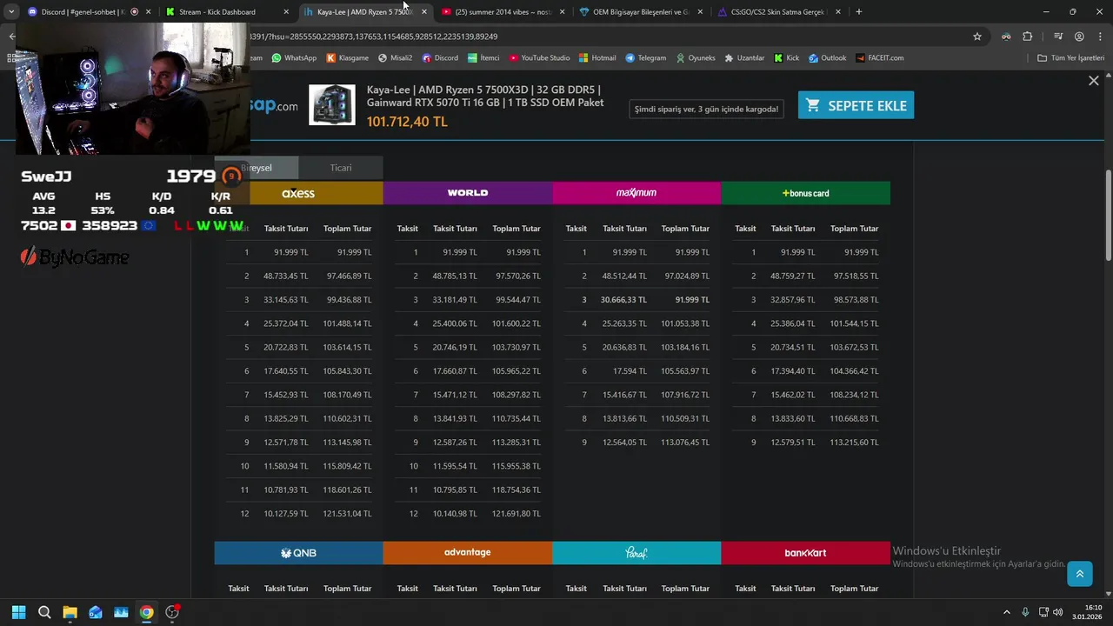Open the Hotmail bookmark

597,58
